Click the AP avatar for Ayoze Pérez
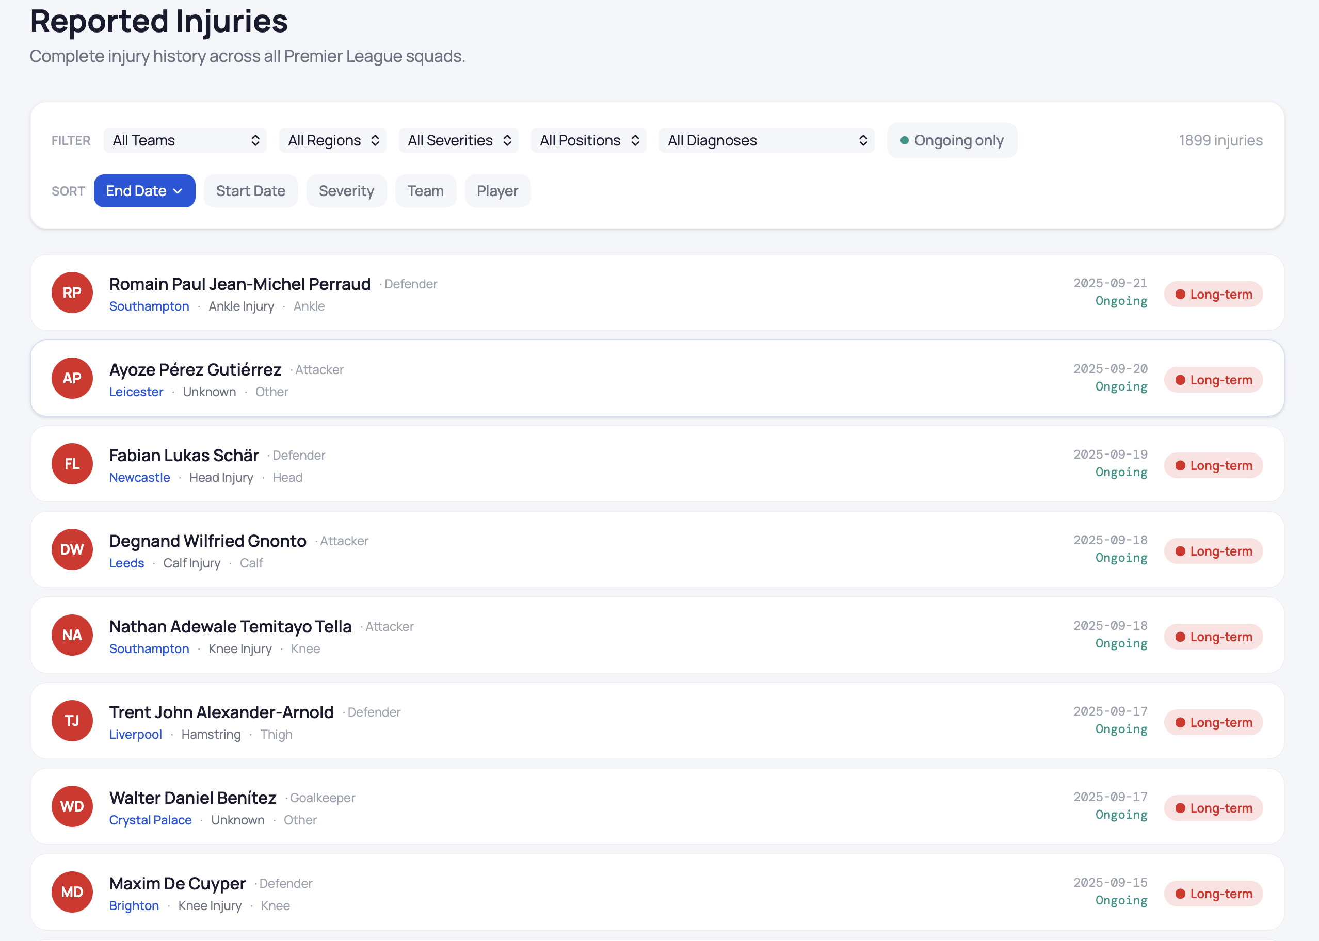Screen dimensions: 1319x941 (x=72, y=378)
